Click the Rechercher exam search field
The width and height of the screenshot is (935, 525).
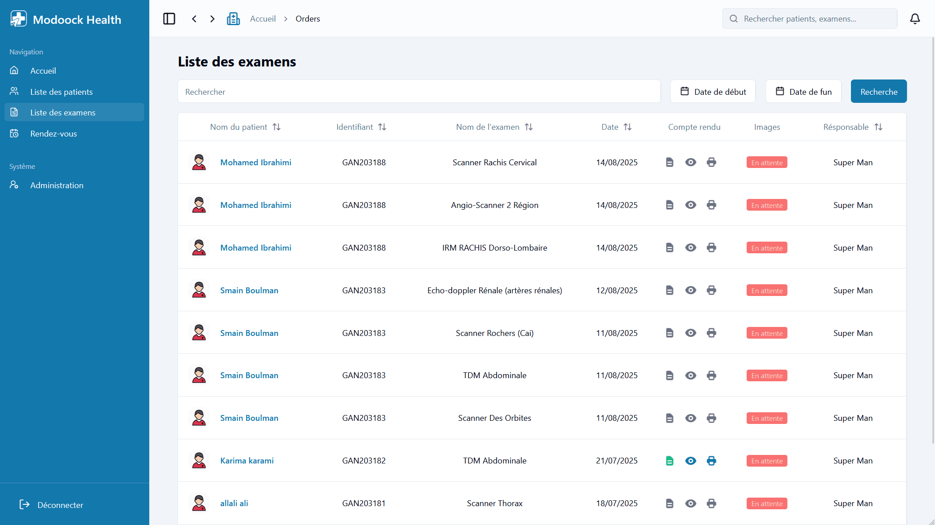tap(419, 92)
